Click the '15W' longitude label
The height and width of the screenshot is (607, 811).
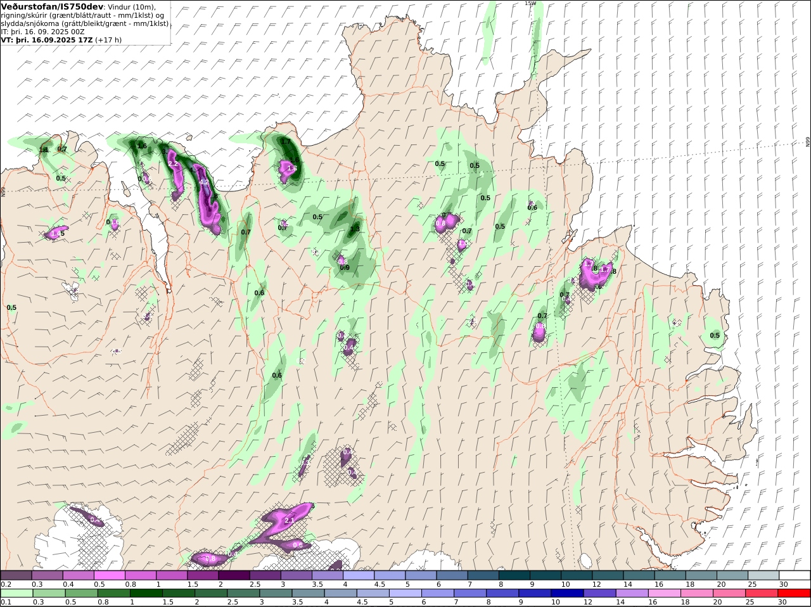(530, 3)
